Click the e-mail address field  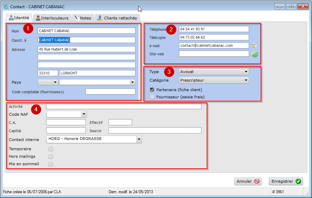coord(214,45)
